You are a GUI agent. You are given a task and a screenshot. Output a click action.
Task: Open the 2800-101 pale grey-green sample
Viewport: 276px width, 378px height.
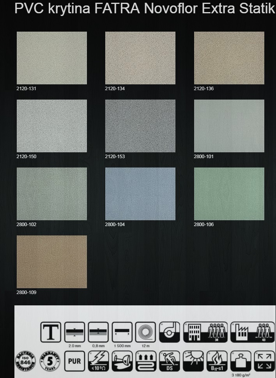(x=229, y=126)
